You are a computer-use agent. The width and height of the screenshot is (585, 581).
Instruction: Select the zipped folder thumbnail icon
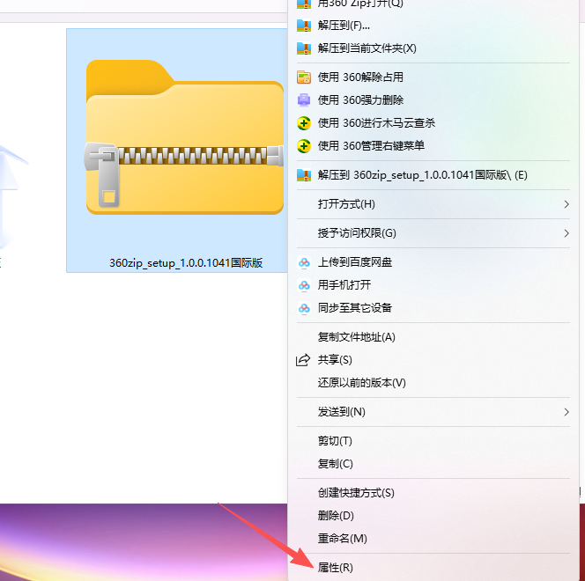tap(184, 137)
